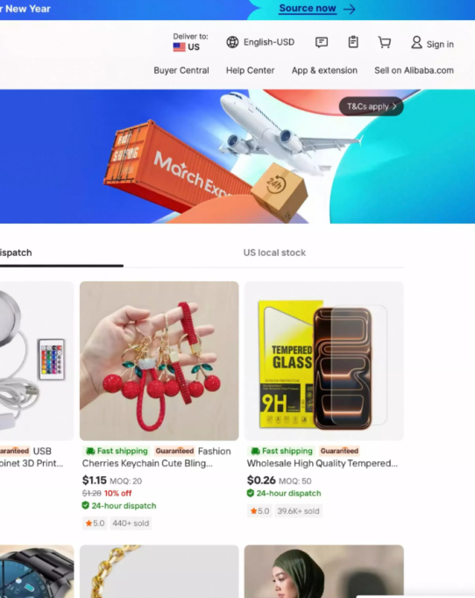The width and height of the screenshot is (475, 598).
Task: Open the English-USD language and currency selector
Action: (x=260, y=42)
